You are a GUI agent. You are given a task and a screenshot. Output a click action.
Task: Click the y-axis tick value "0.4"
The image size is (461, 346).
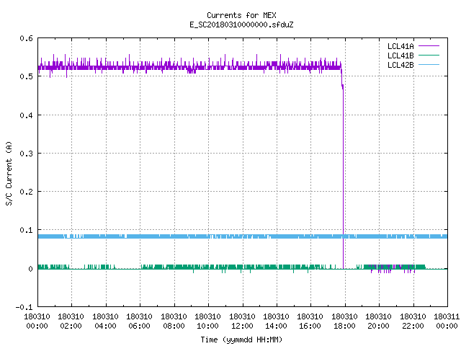pyautogui.click(x=26, y=115)
